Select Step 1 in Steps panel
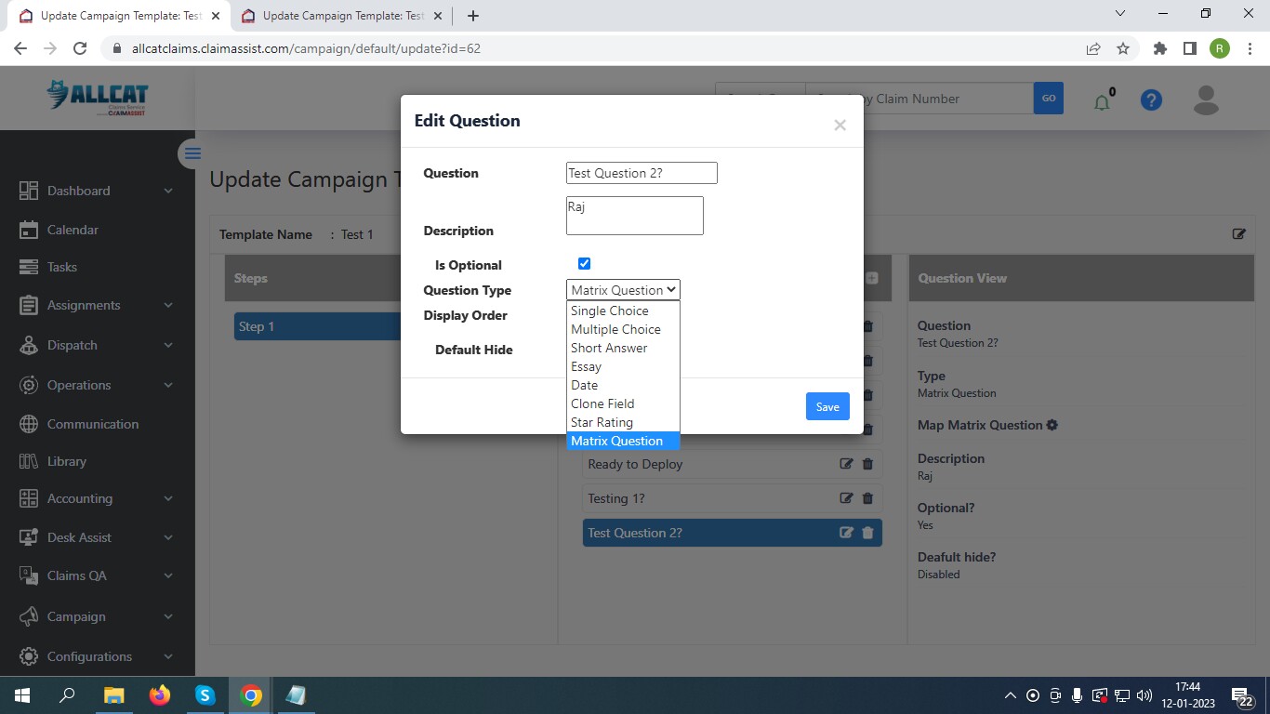Image resolution: width=1270 pixels, height=714 pixels. [x=317, y=326]
